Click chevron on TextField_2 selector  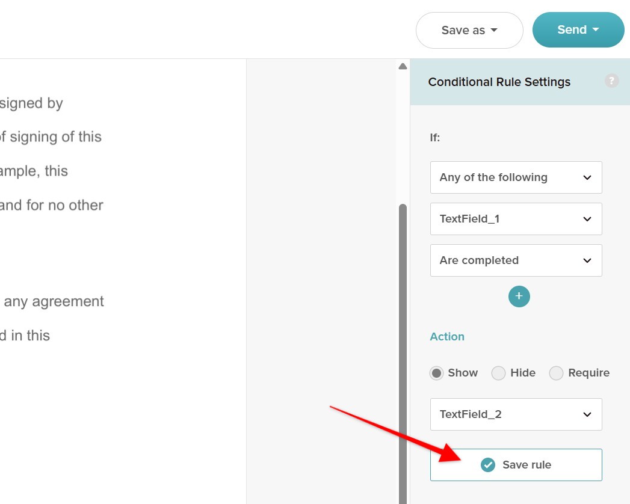coord(587,414)
